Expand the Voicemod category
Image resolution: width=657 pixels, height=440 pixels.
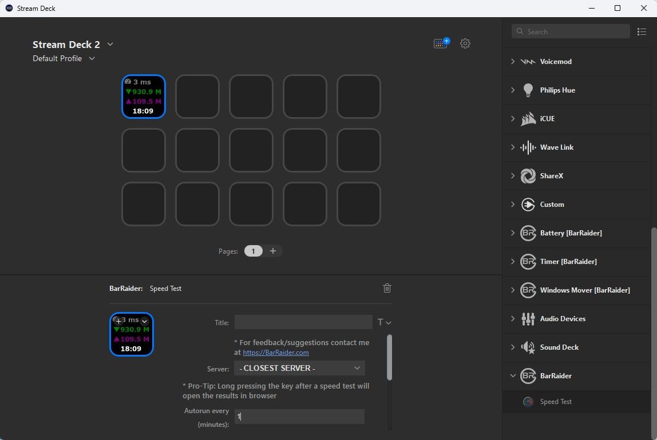point(513,62)
